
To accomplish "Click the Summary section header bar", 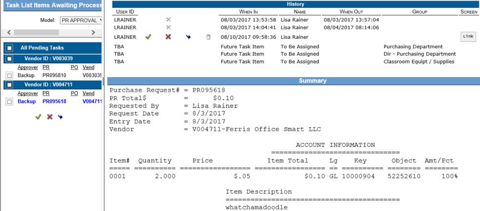I will 294,81.
